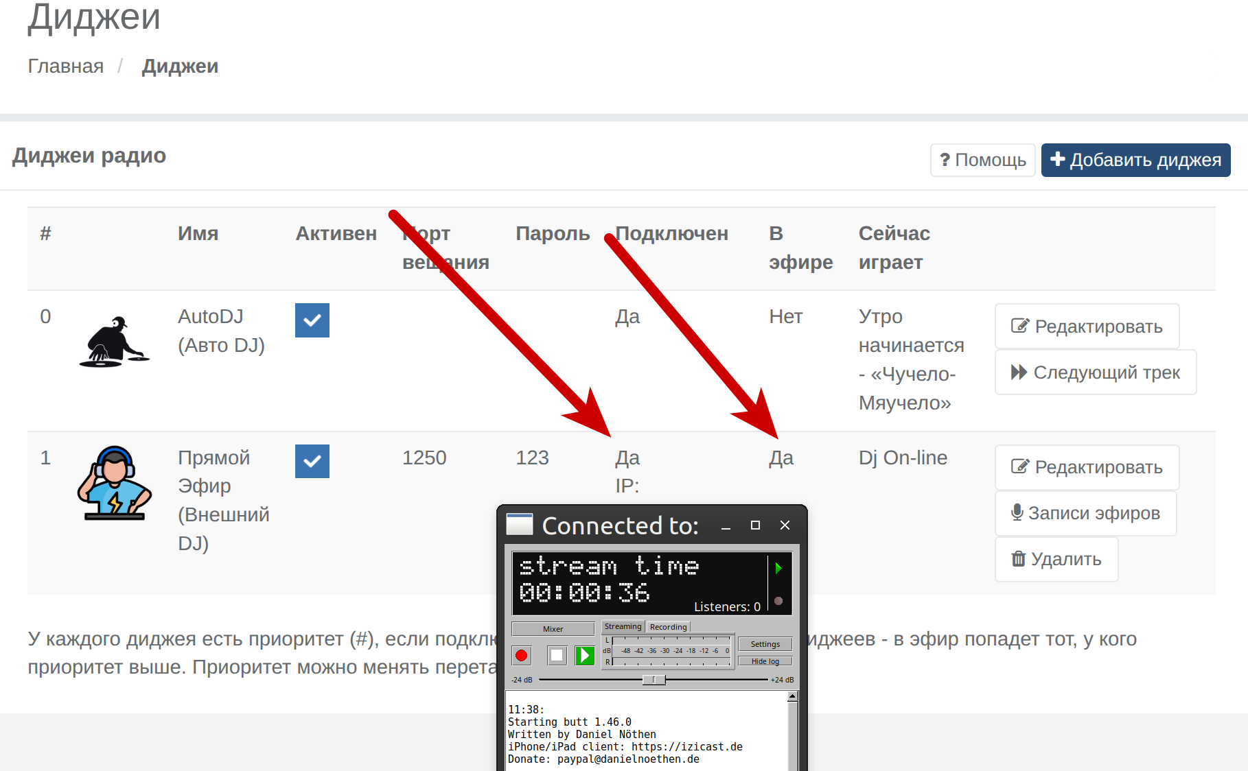Open butt Settings
This screenshot has height=771, width=1248.
765,644
